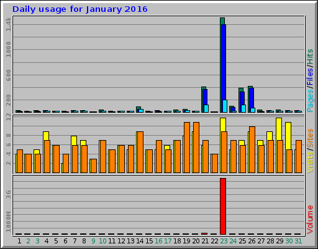Click the orange sites bar for day 26

[252, 150]
